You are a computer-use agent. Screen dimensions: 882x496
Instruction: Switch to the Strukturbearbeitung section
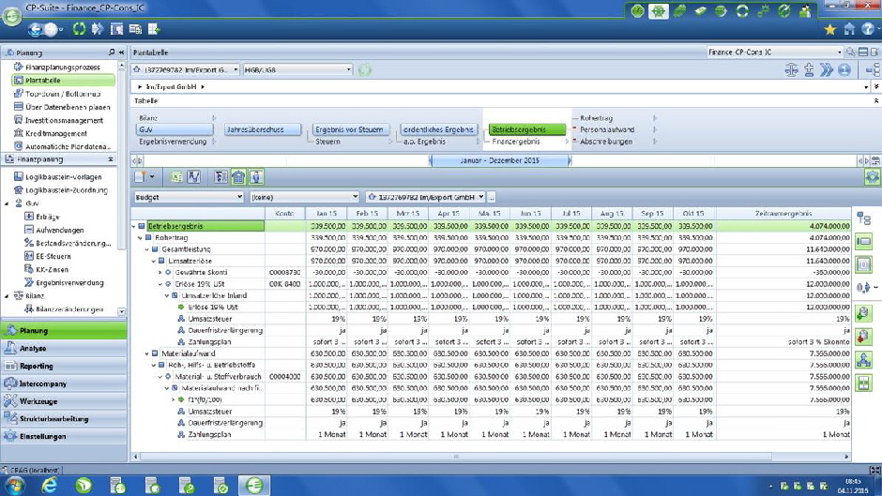[x=64, y=419]
